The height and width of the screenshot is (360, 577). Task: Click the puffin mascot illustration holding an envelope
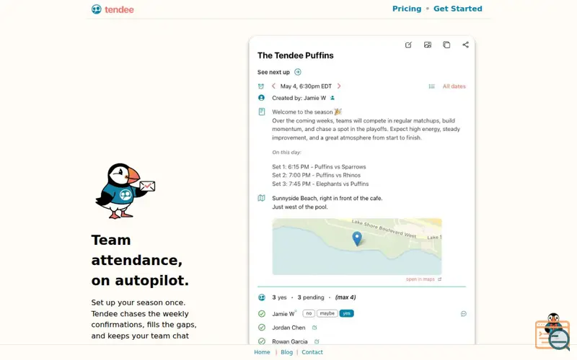tap(125, 191)
